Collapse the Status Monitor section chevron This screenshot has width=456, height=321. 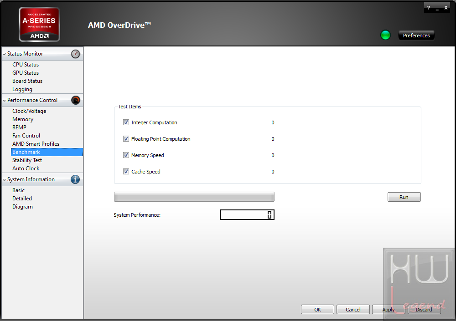point(4,54)
